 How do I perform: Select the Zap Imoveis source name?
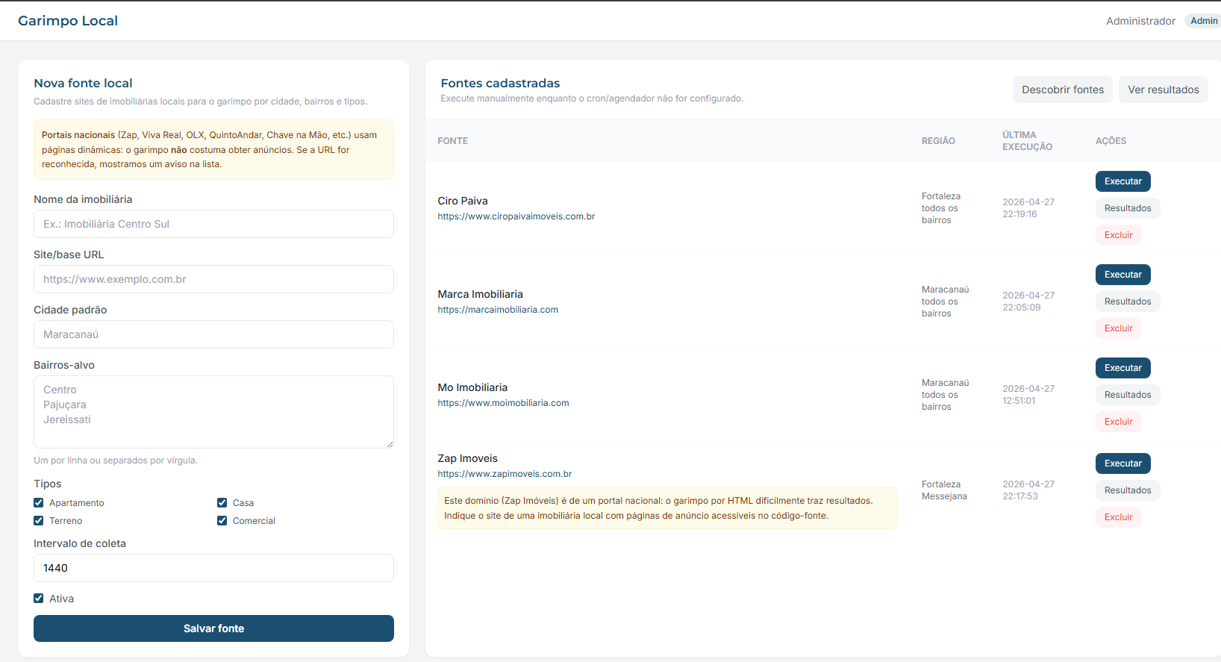467,458
